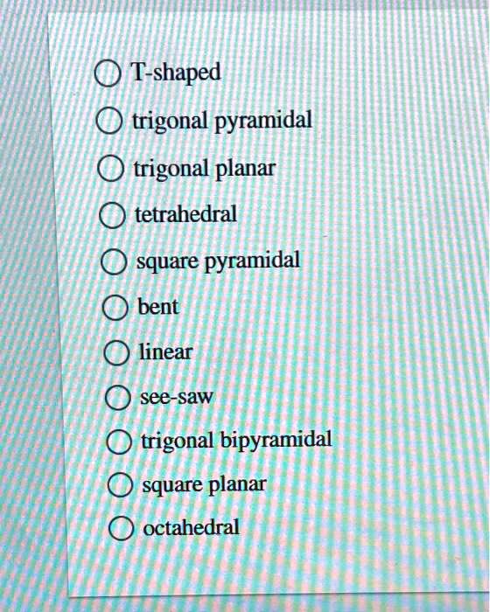Click the 'see-saw' answer label
Viewport: 490px width, 612px height.
click(x=177, y=397)
